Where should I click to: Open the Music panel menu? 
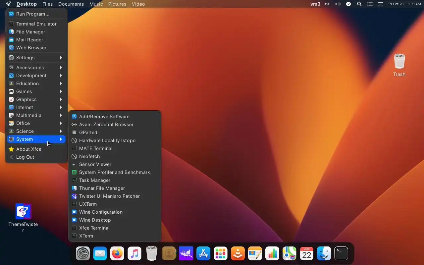[x=96, y=4]
